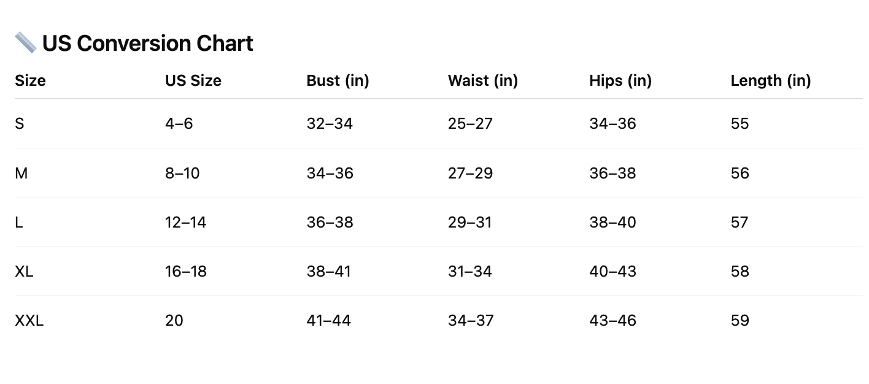Select the L size row label
Screen dimensions: 869x384
click(x=19, y=222)
